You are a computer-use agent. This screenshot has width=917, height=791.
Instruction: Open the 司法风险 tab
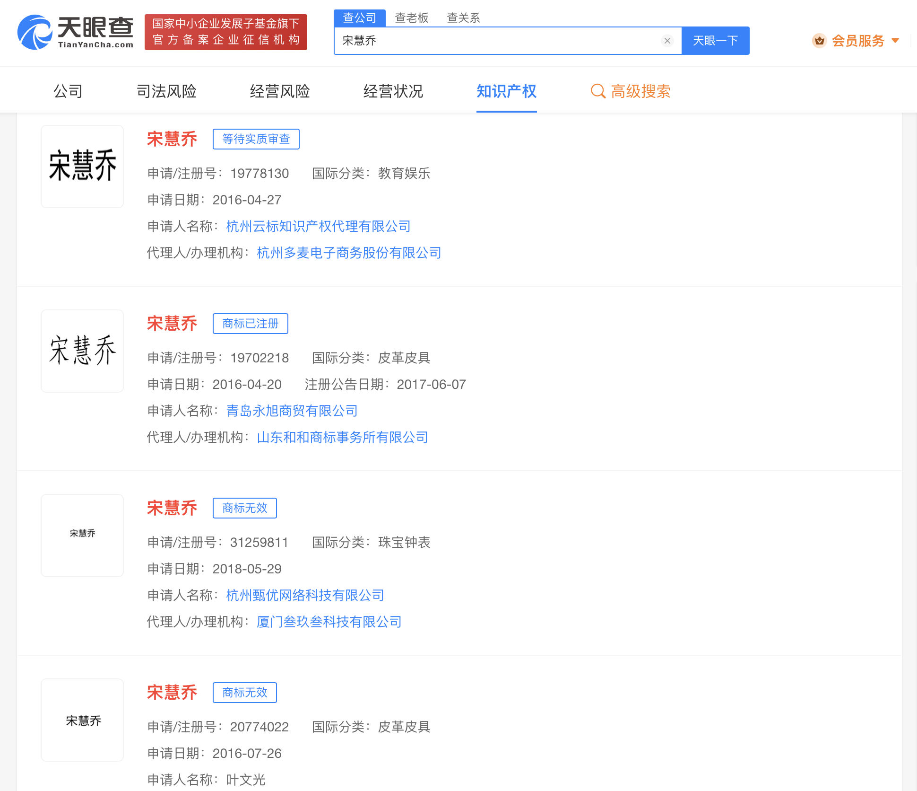pyautogui.click(x=166, y=91)
